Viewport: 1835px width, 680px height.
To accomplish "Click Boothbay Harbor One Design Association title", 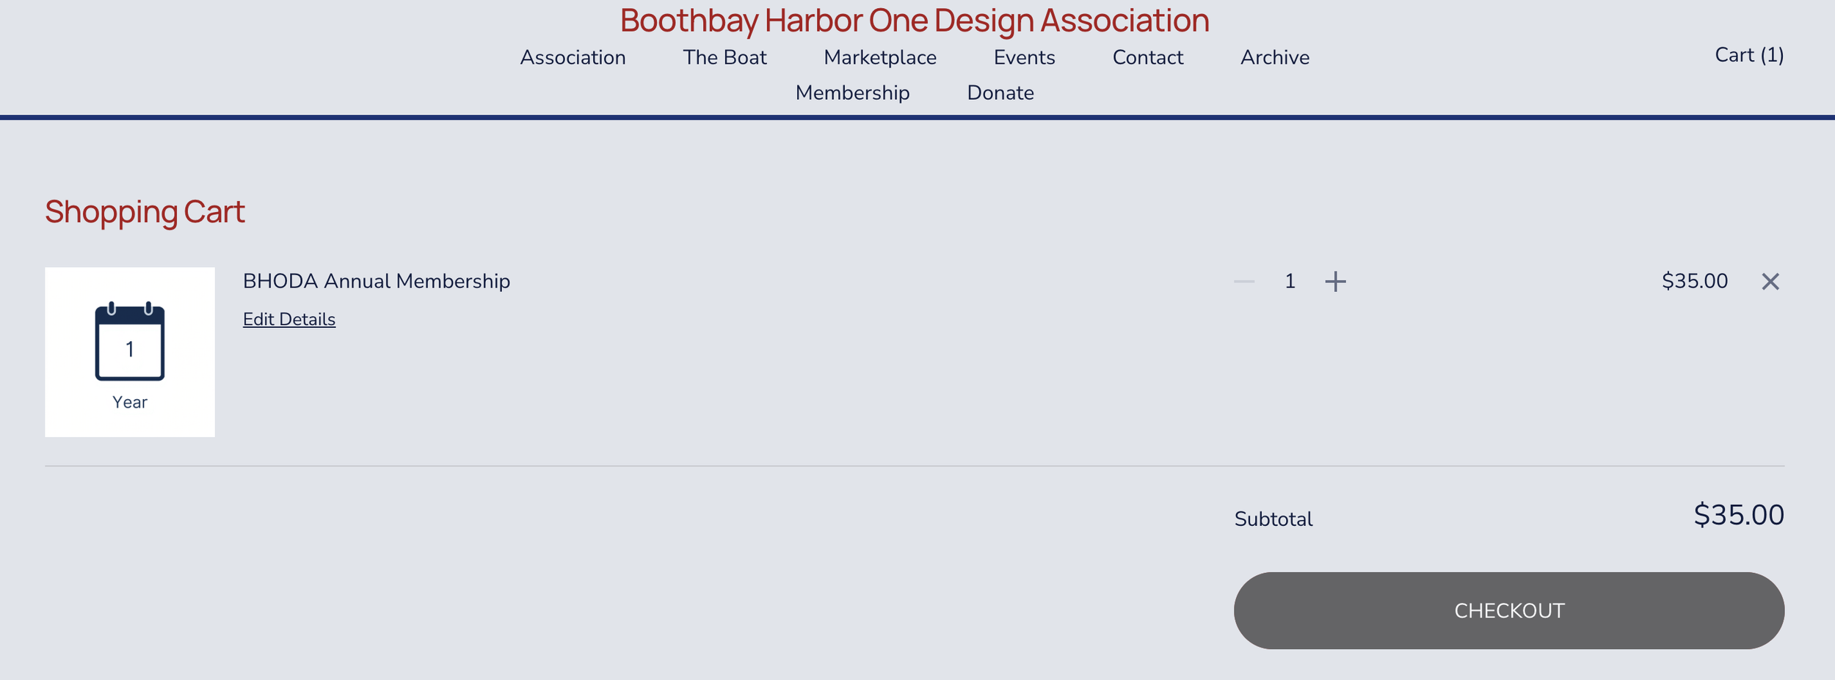I will [915, 21].
